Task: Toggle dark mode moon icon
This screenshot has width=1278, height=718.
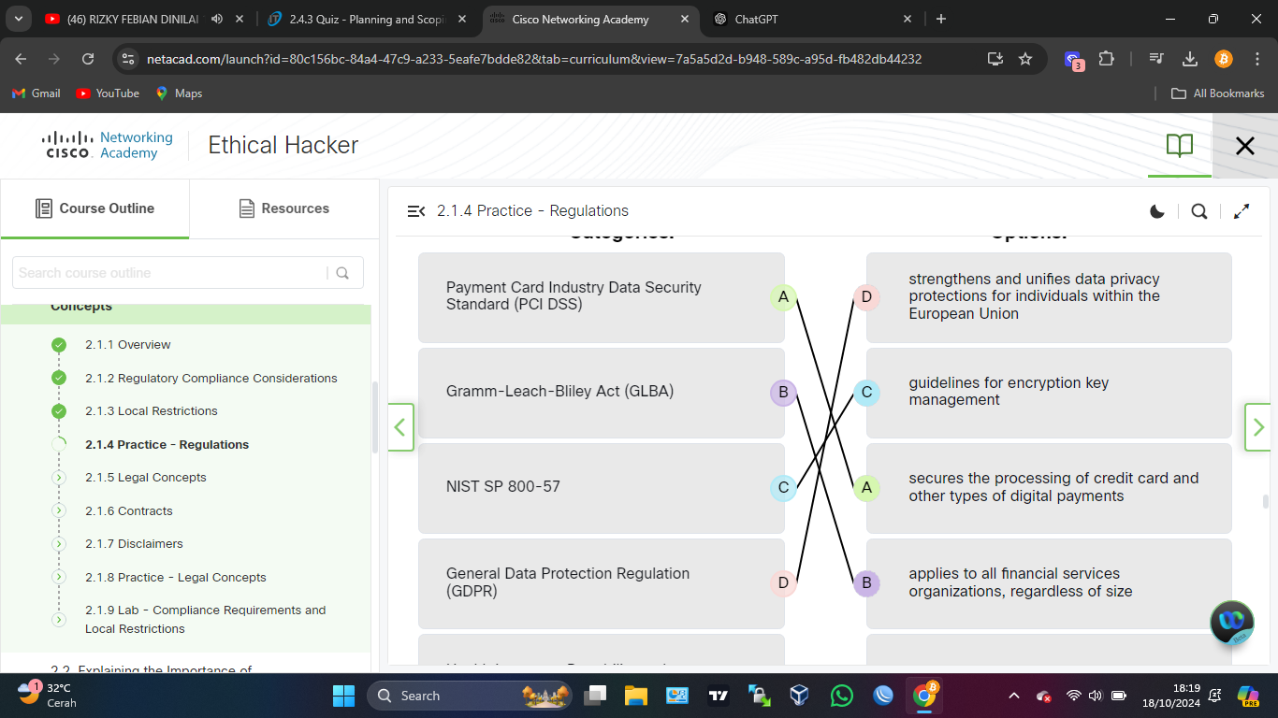Action: tap(1157, 211)
